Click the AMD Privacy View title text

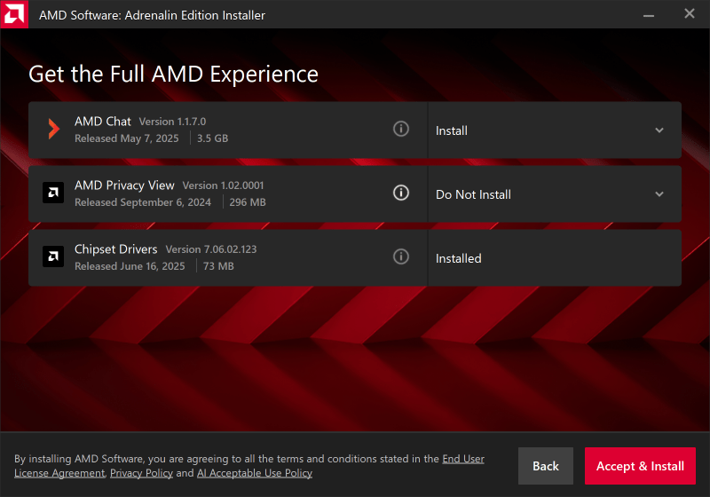(124, 185)
